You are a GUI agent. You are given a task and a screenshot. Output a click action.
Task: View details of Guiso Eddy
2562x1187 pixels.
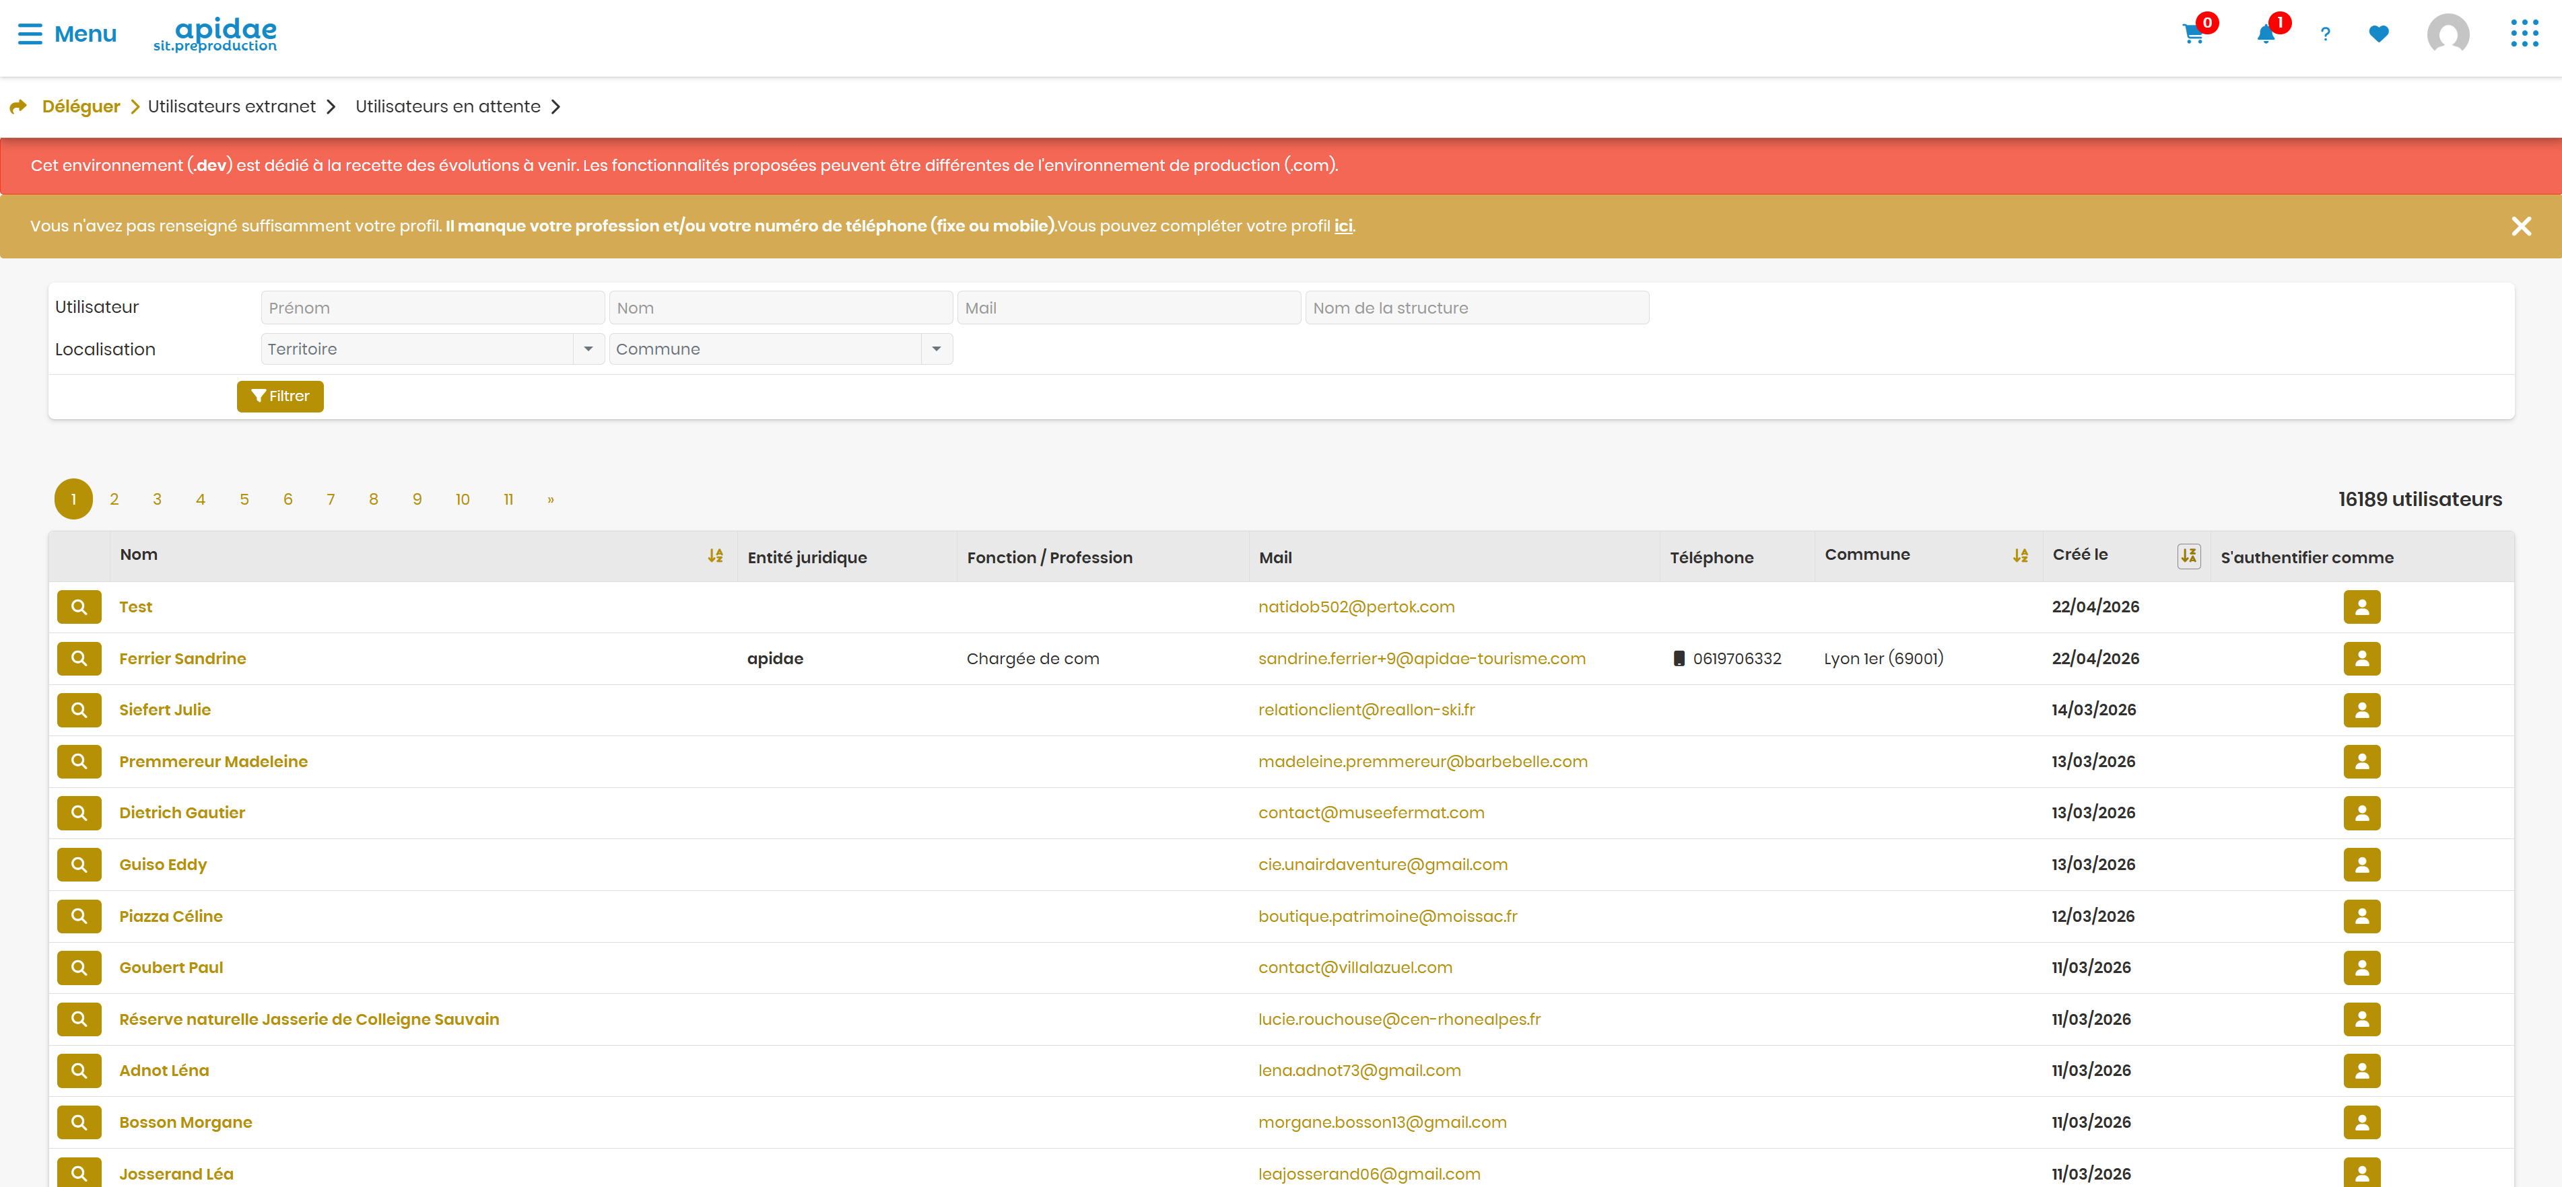(x=79, y=865)
